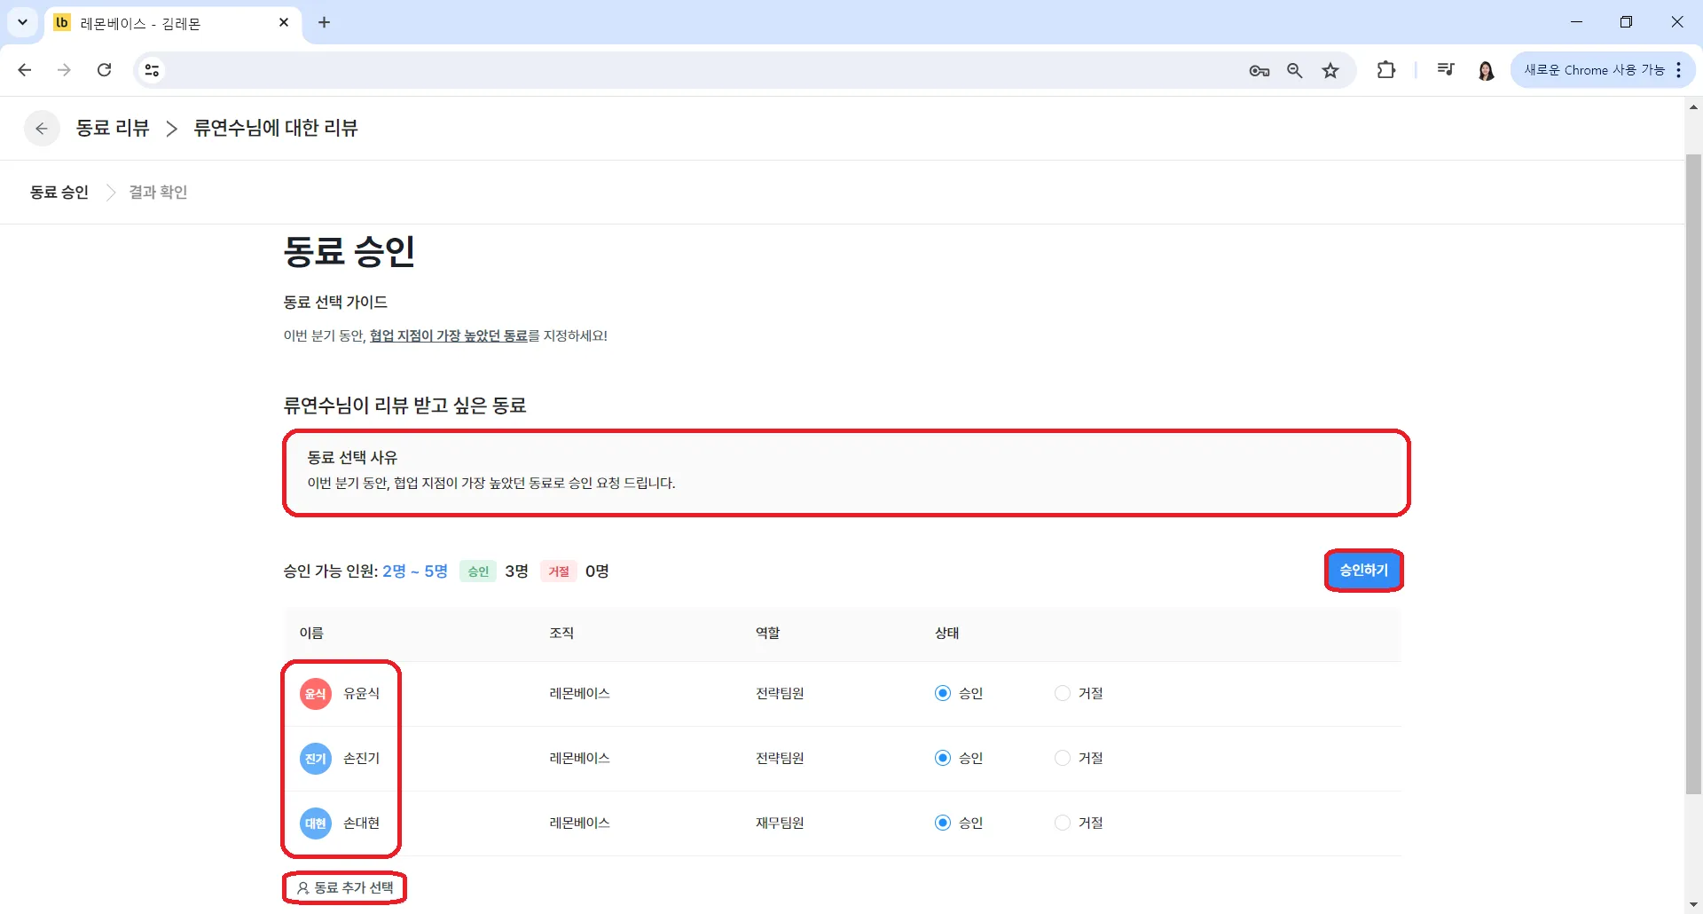Viewport: 1703px width, 914px height.
Task: Reload the page with the refresh icon
Action: coord(105,70)
